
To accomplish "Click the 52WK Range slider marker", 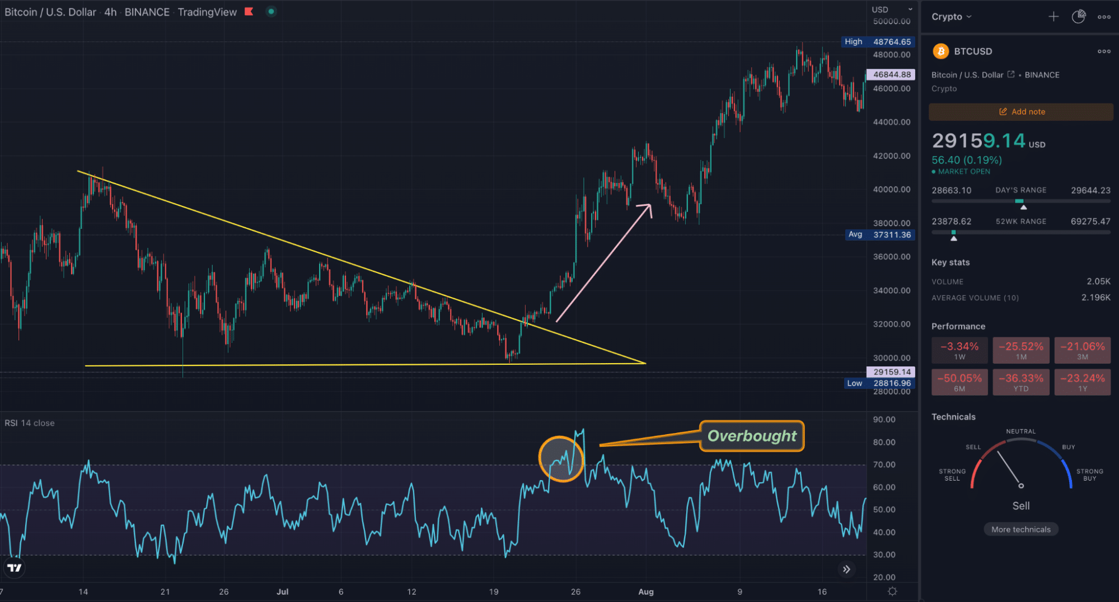I will click(x=954, y=238).
